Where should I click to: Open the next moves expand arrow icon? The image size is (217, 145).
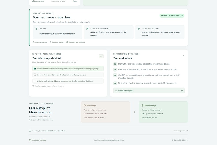click(x=183, y=56)
